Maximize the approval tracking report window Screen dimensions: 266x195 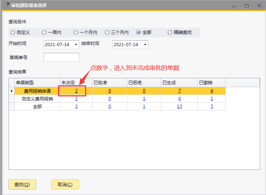(246, 6)
